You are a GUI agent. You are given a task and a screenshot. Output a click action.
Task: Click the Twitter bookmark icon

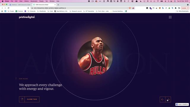[x=5, y=11]
